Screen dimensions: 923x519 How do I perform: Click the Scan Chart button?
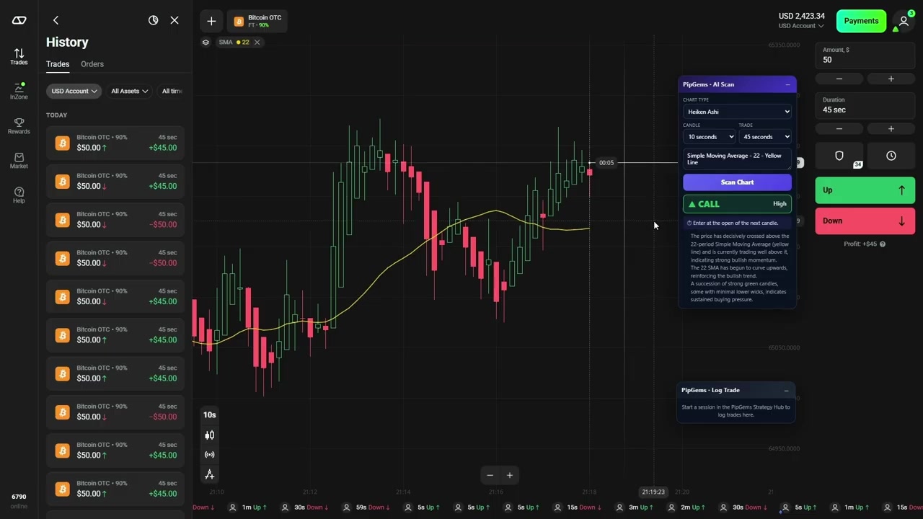point(737,182)
